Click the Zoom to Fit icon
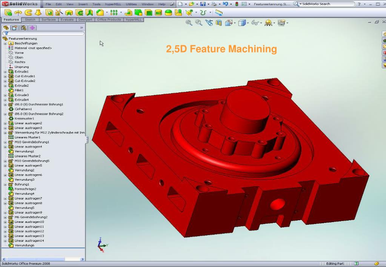The height and width of the screenshot is (267, 386). click(x=189, y=23)
